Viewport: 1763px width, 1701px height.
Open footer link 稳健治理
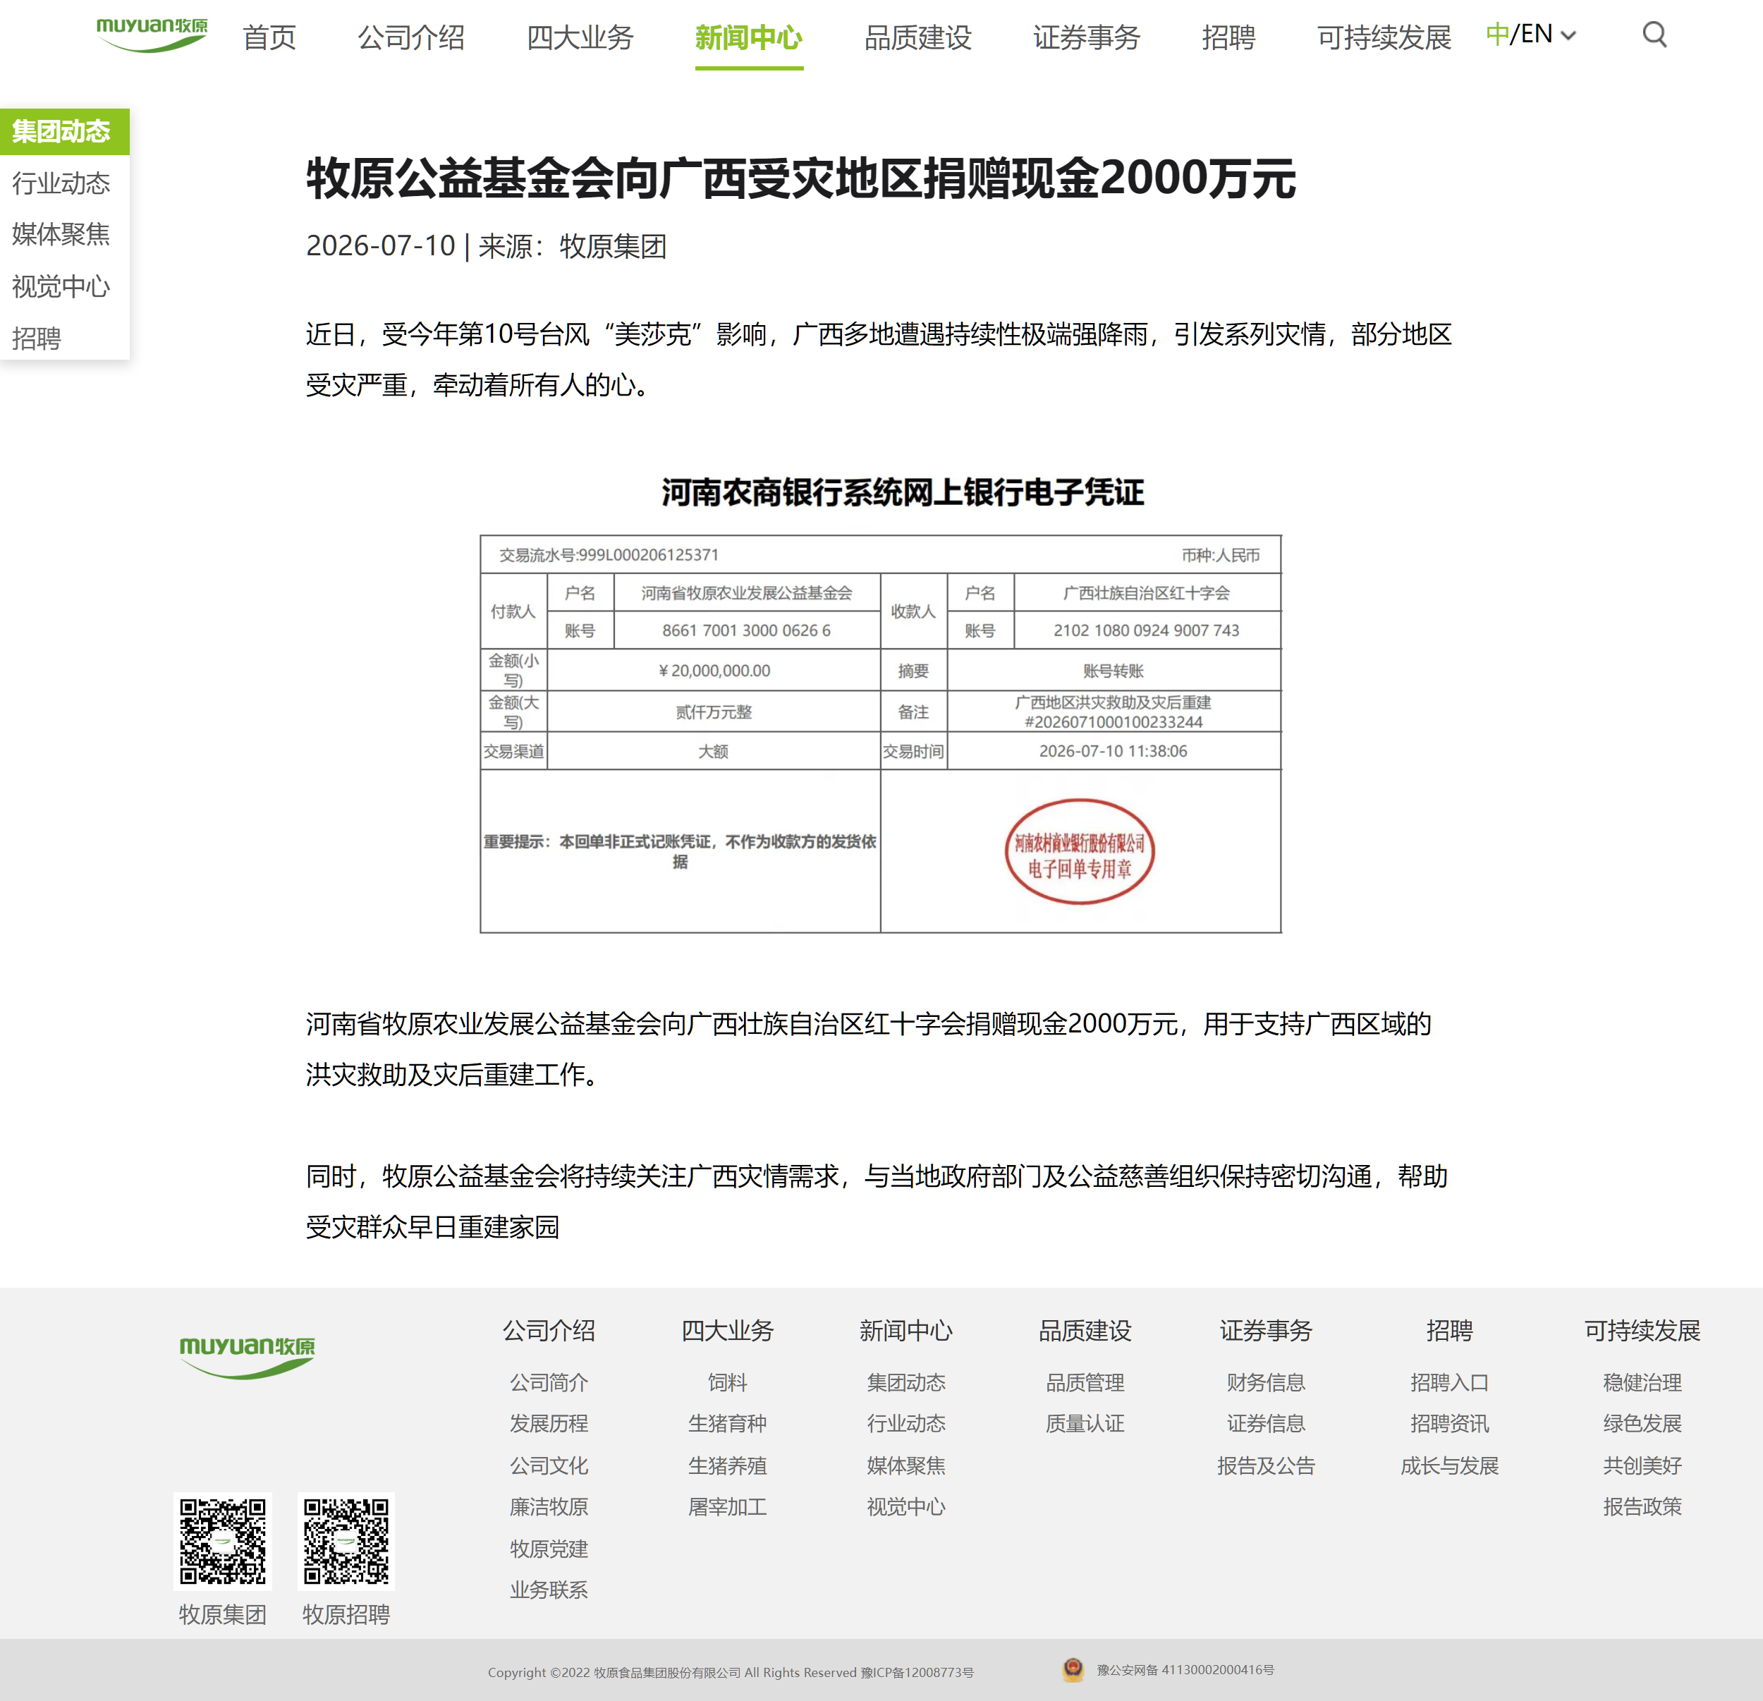(x=1642, y=1382)
